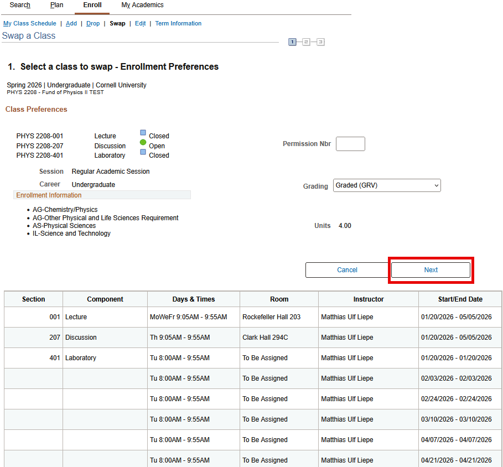Click the green Open status indicator
503x467 pixels.
coord(143,146)
